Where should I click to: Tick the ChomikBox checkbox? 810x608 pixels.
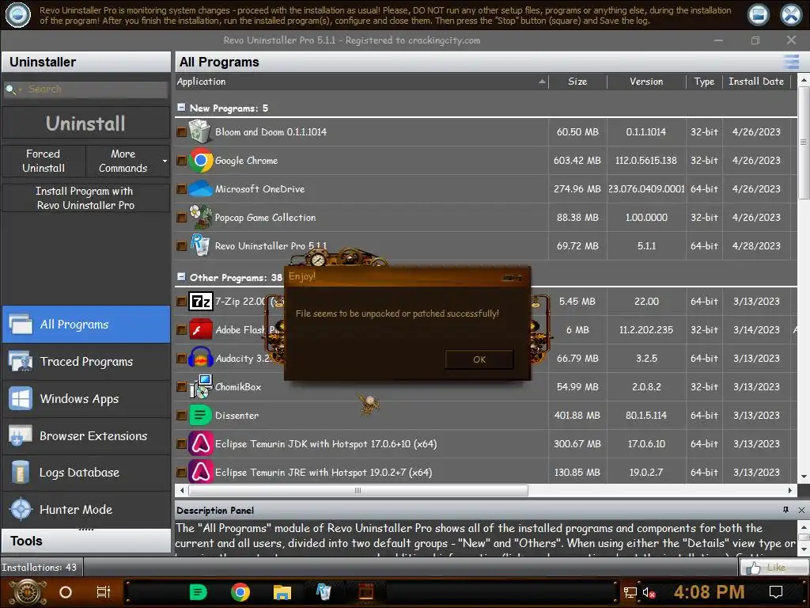(181, 386)
